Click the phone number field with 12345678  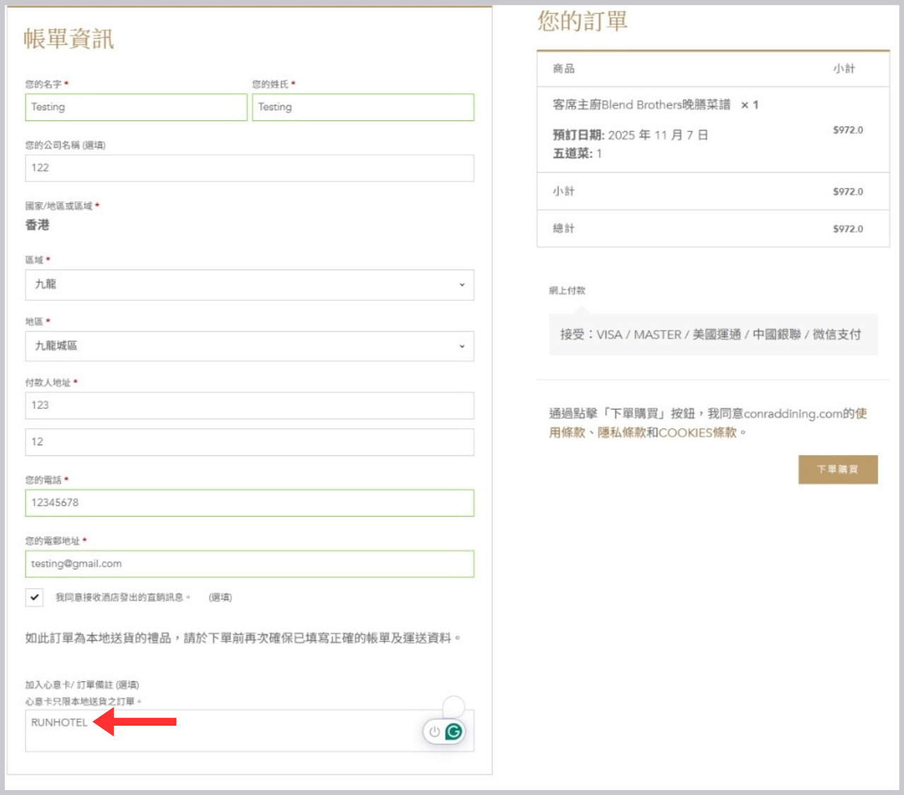pyautogui.click(x=249, y=503)
